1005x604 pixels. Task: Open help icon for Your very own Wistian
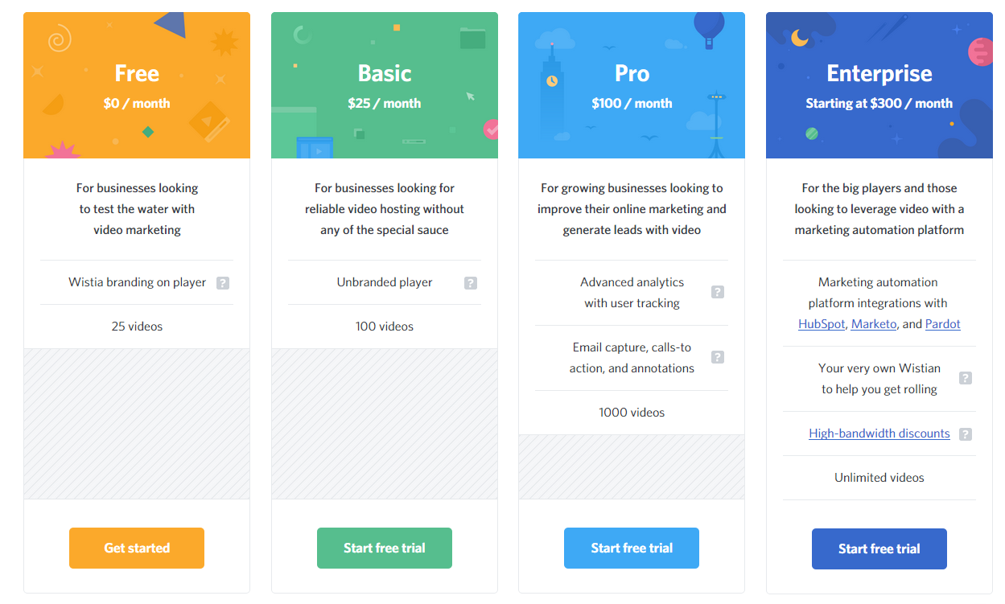(x=966, y=378)
